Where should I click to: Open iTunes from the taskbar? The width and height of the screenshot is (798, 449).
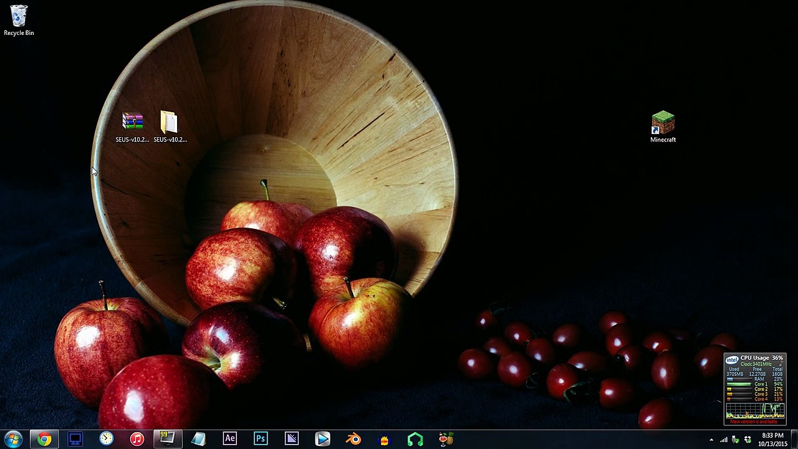(137, 439)
